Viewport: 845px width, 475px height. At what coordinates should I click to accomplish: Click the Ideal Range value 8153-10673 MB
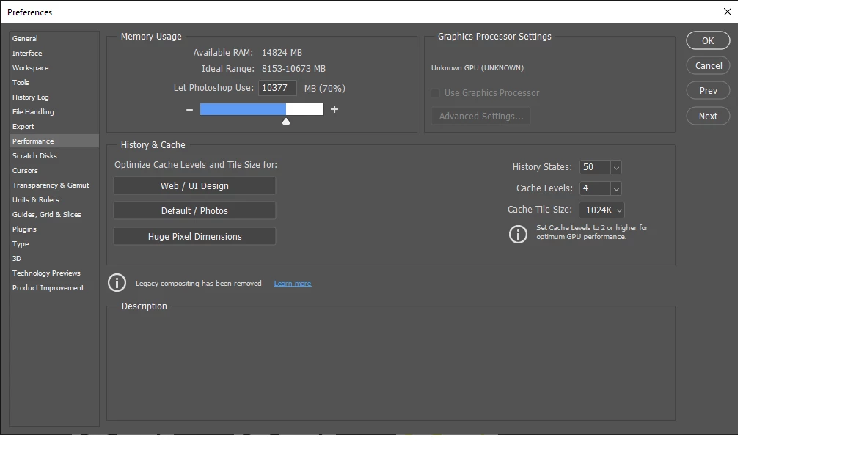[293, 69]
